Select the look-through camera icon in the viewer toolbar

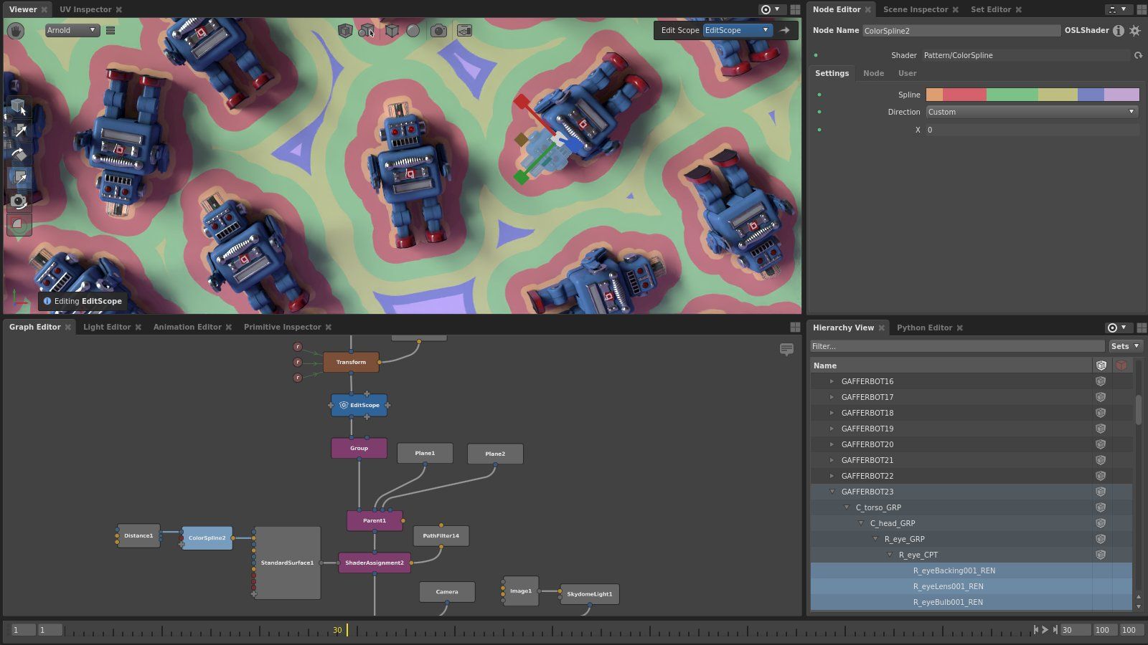(438, 30)
